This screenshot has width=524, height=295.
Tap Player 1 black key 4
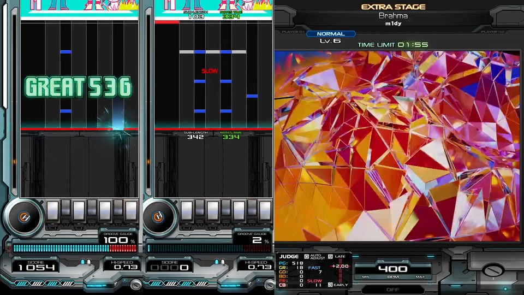click(x=92, y=208)
